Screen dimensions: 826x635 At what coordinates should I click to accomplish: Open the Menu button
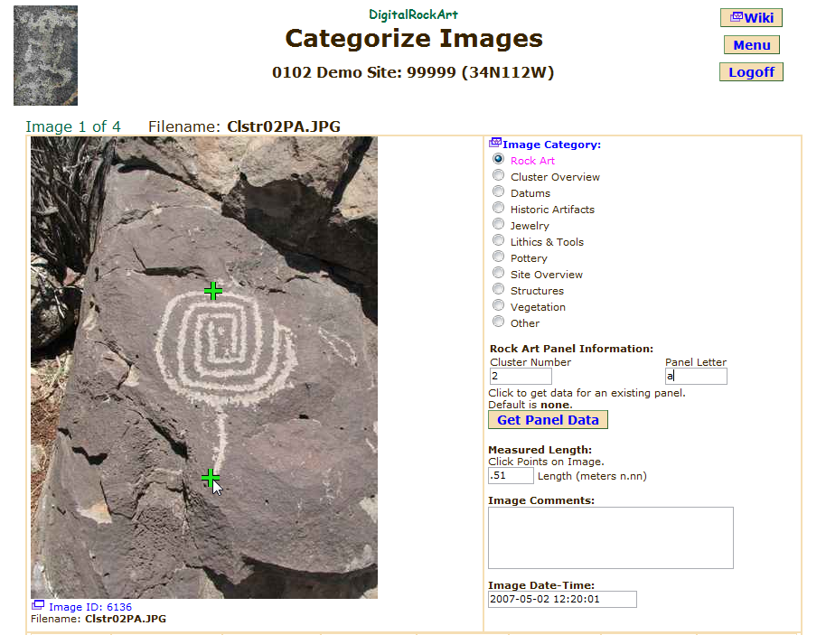tap(751, 45)
